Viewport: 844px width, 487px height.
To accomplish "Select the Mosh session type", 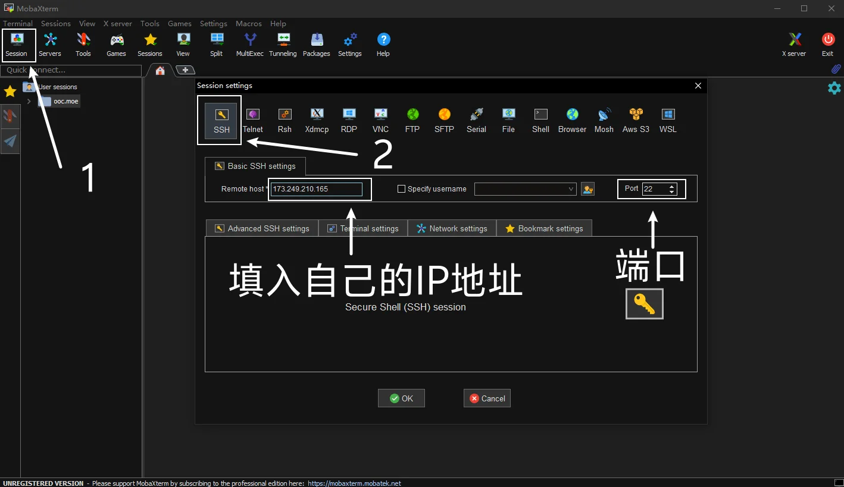I will [604, 120].
